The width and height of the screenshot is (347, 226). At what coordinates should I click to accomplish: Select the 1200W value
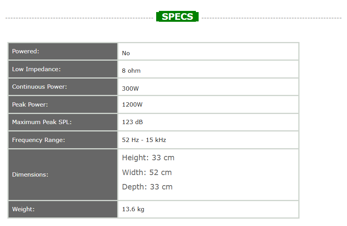pos(132,104)
